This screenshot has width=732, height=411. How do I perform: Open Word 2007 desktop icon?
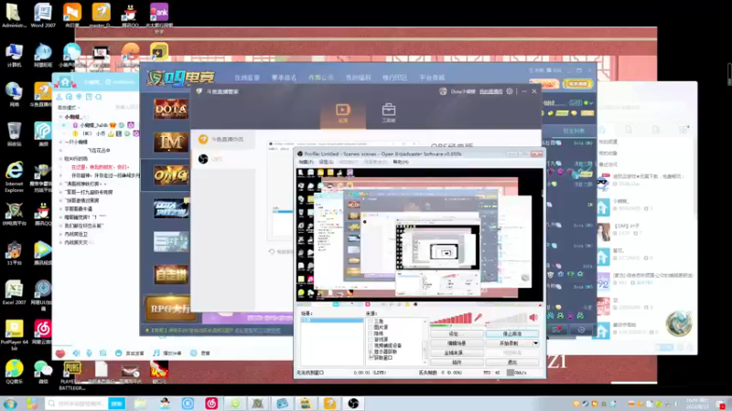pyautogui.click(x=43, y=15)
